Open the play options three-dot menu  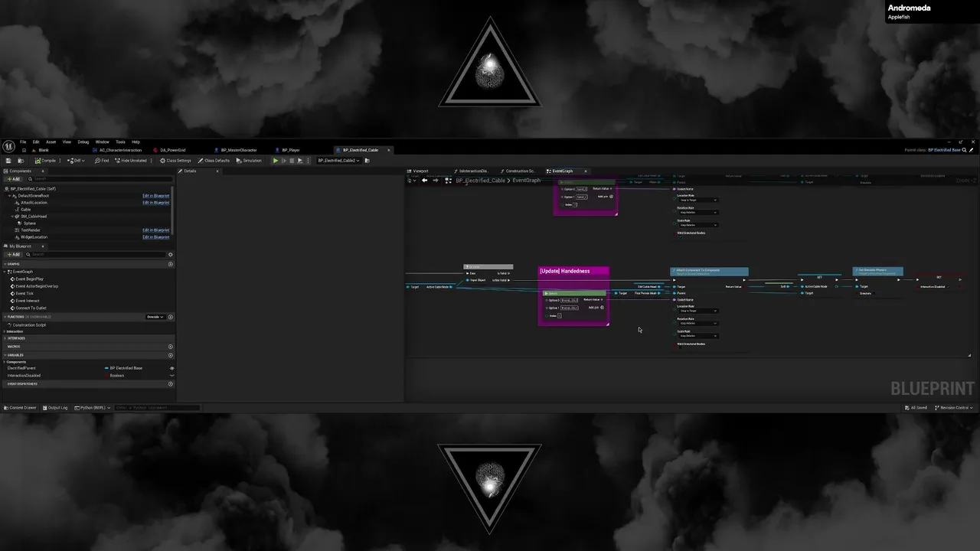click(309, 161)
